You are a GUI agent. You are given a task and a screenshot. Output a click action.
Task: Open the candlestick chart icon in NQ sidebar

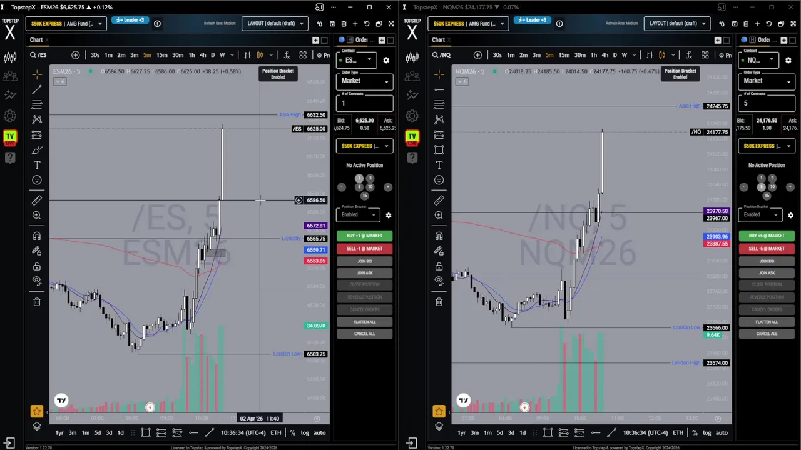coord(412,57)
